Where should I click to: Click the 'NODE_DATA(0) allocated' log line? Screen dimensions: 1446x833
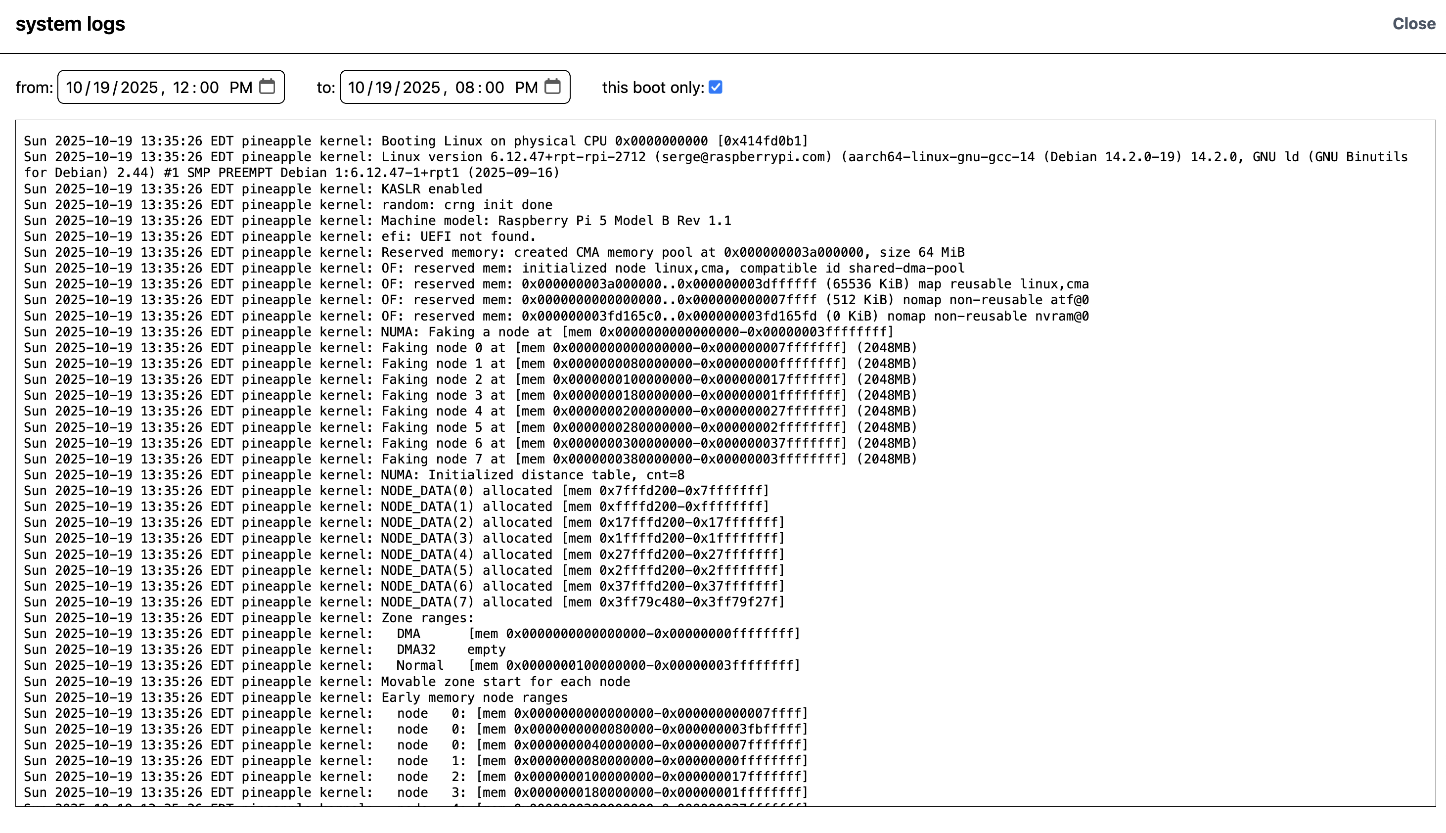(397, 491)
